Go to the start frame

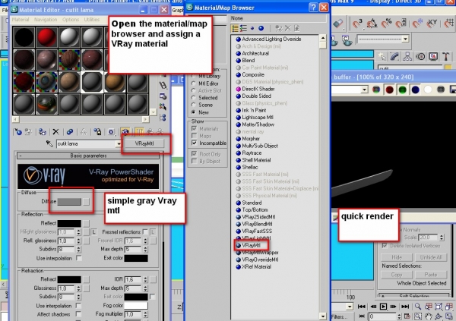pyautogui.click(x=362, y=307)
